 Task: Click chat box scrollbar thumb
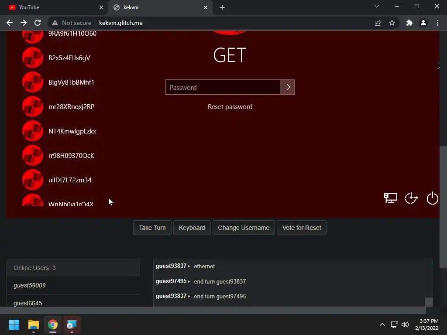429,302
